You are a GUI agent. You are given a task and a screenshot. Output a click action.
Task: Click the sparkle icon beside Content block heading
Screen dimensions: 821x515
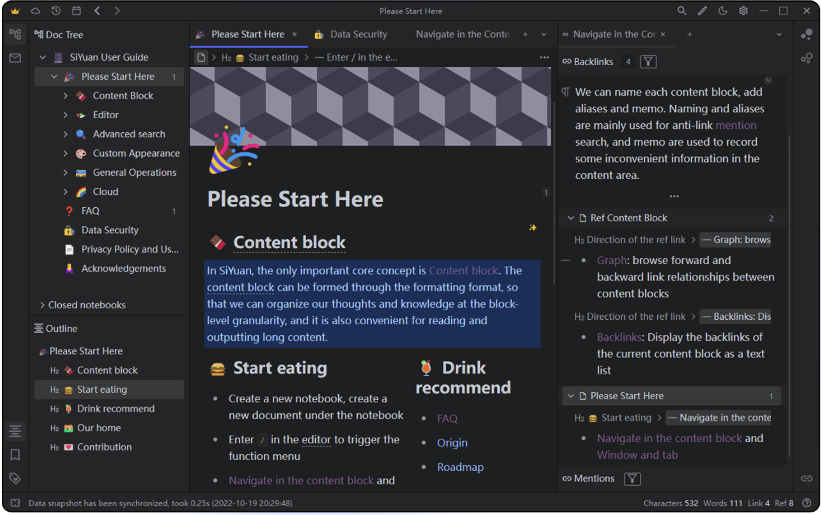pyautogui.click(x=533, y=228)
